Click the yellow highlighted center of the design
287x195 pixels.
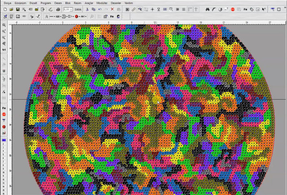[156, 100]
